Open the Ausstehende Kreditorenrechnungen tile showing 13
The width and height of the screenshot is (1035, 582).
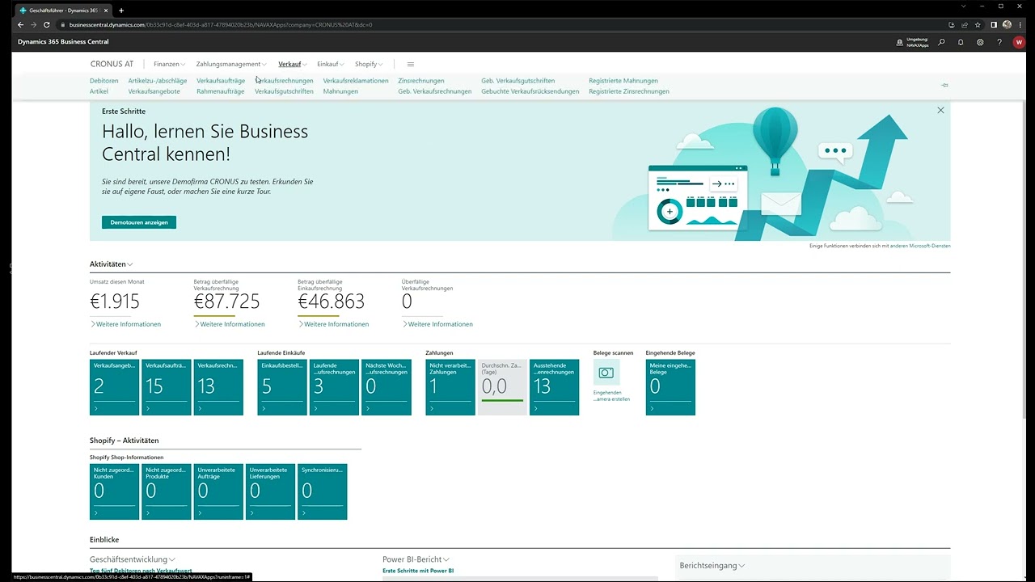click(x=554, y=387)
